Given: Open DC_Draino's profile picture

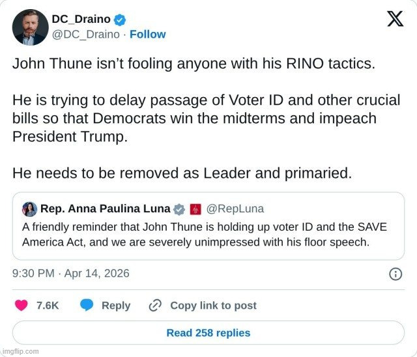Looking at the screenshot, I should (30, 27).
